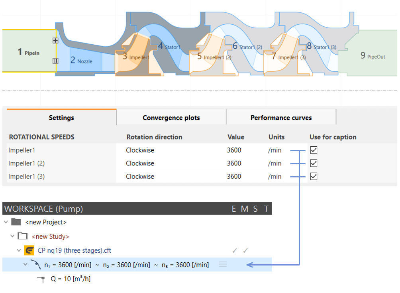
Task: Click the E column header in Workspace
Action: coord(234,209)
